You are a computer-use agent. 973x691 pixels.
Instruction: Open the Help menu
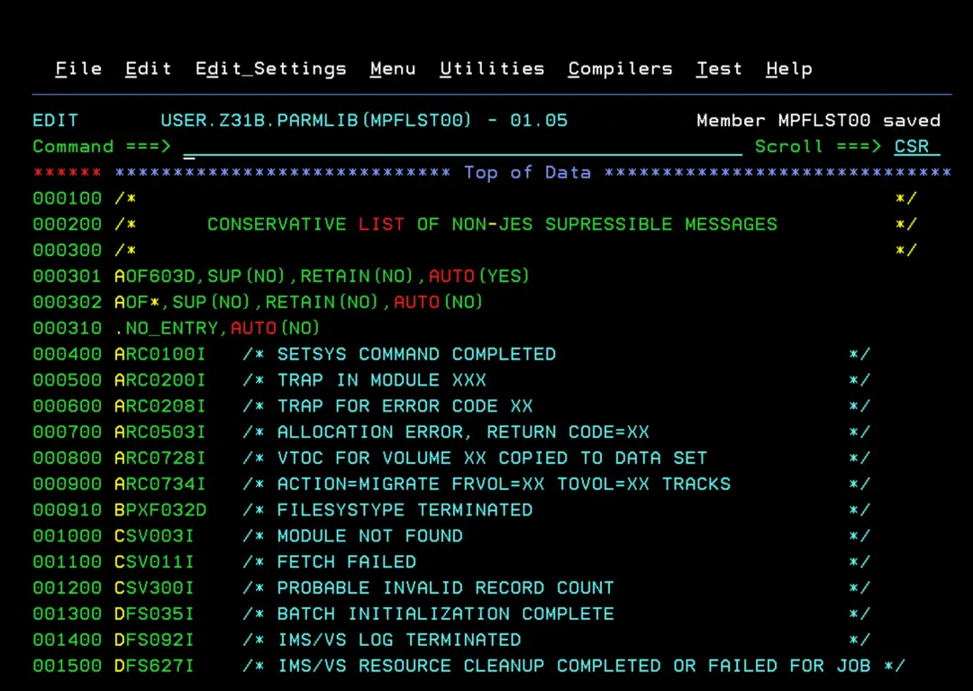pos(788,68)
